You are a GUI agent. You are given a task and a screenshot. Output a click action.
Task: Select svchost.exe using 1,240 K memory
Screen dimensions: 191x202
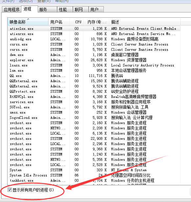94,154
